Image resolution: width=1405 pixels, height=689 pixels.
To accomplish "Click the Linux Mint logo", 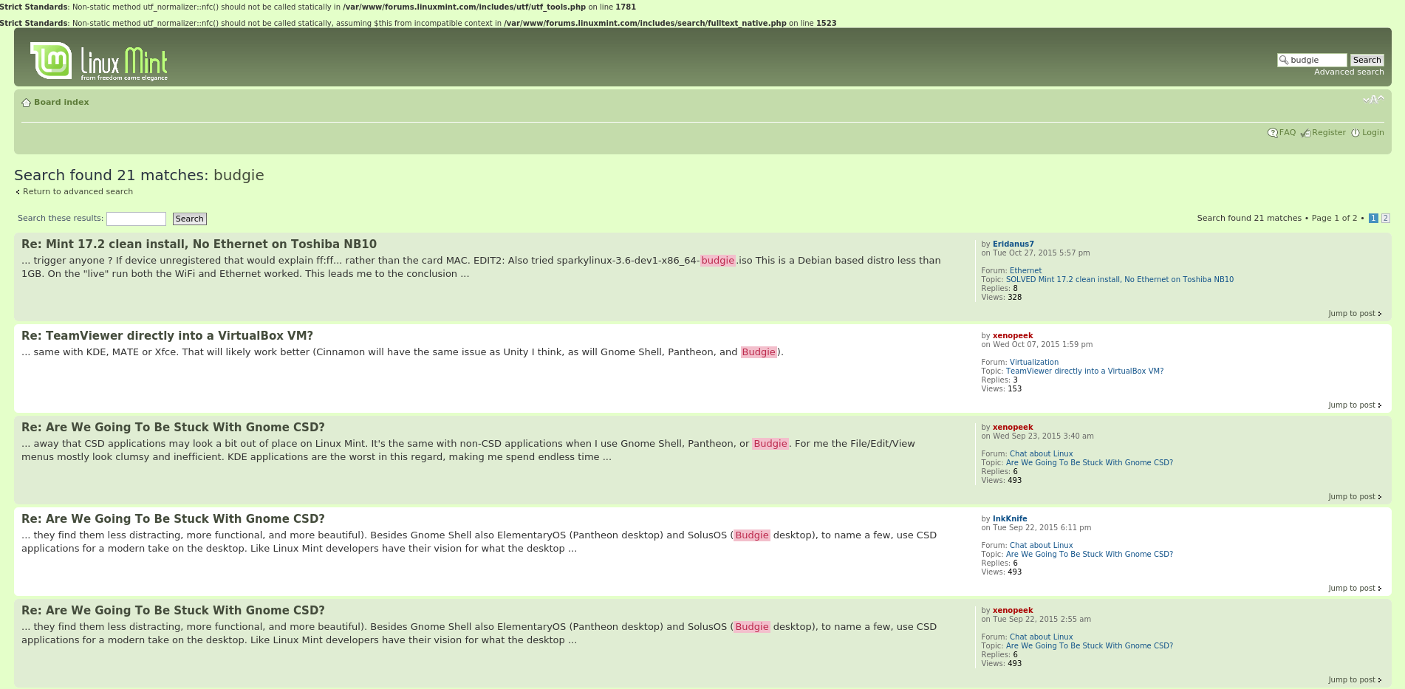I will coord(99,61).
